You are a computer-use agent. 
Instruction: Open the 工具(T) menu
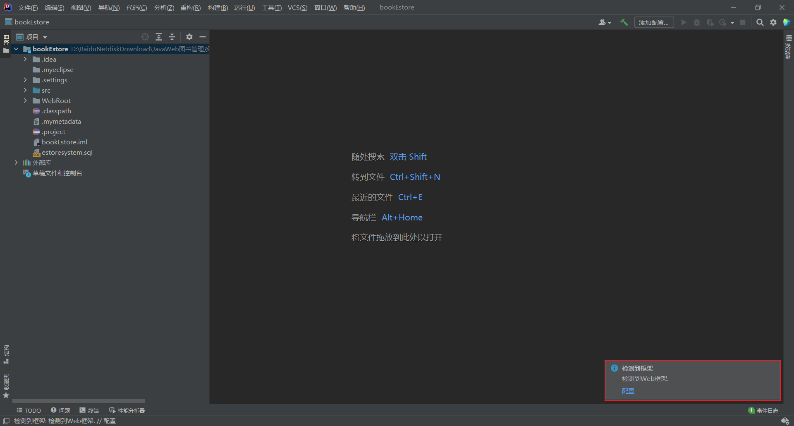272,8
